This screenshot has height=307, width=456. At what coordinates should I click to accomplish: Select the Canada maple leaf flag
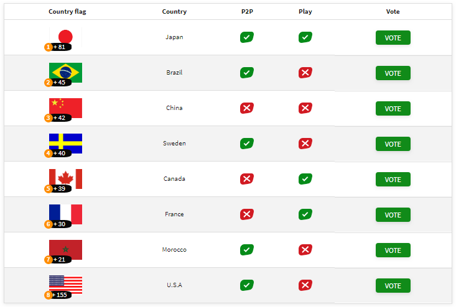[65, 179]
